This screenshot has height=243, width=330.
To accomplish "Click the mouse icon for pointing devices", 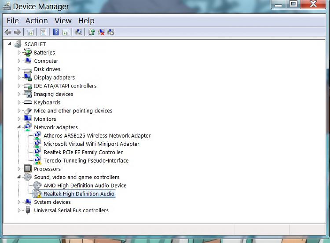I will click(x=28, y=111).
